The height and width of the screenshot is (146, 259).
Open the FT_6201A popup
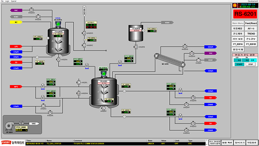coord(238,44)
